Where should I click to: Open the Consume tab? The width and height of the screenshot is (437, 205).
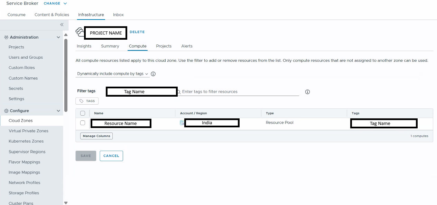click(x=17, y=15)
